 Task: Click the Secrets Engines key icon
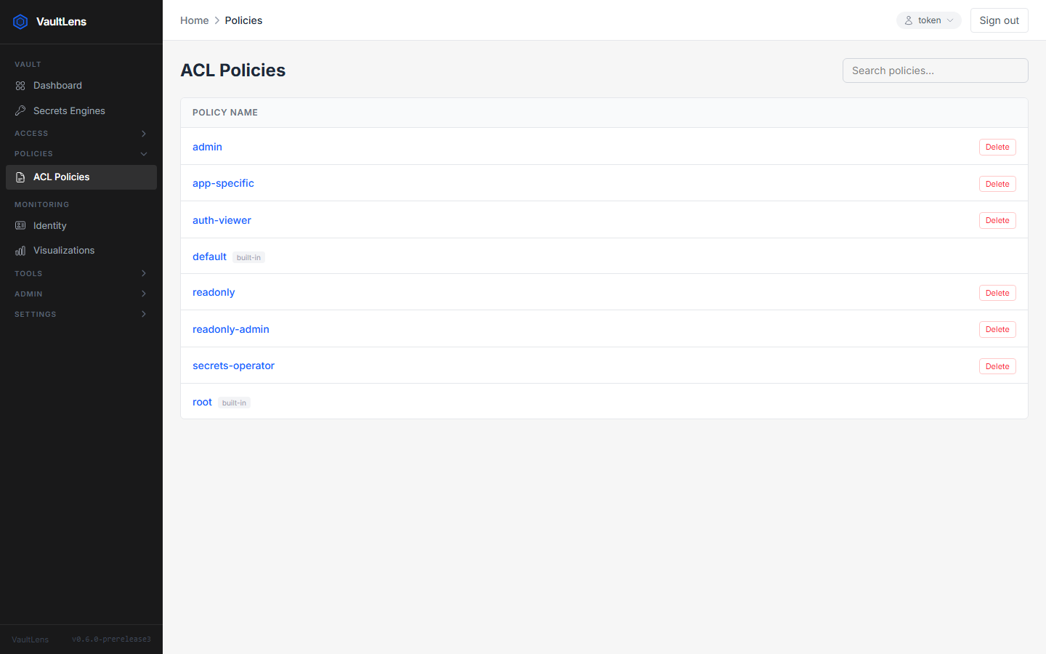coord(20,110)
